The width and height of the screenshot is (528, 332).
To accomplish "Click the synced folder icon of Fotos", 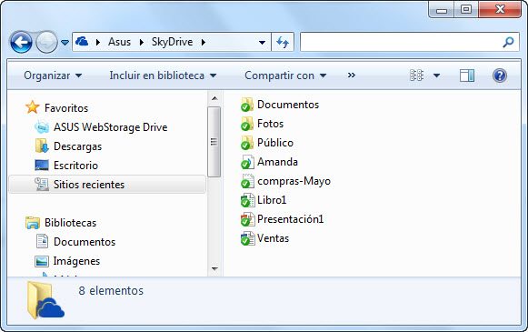I will click(247, 124).
